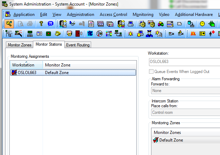Screen dimensions: 220x155
Task: Open the Administration menu
Action: [x=80, y=15]
